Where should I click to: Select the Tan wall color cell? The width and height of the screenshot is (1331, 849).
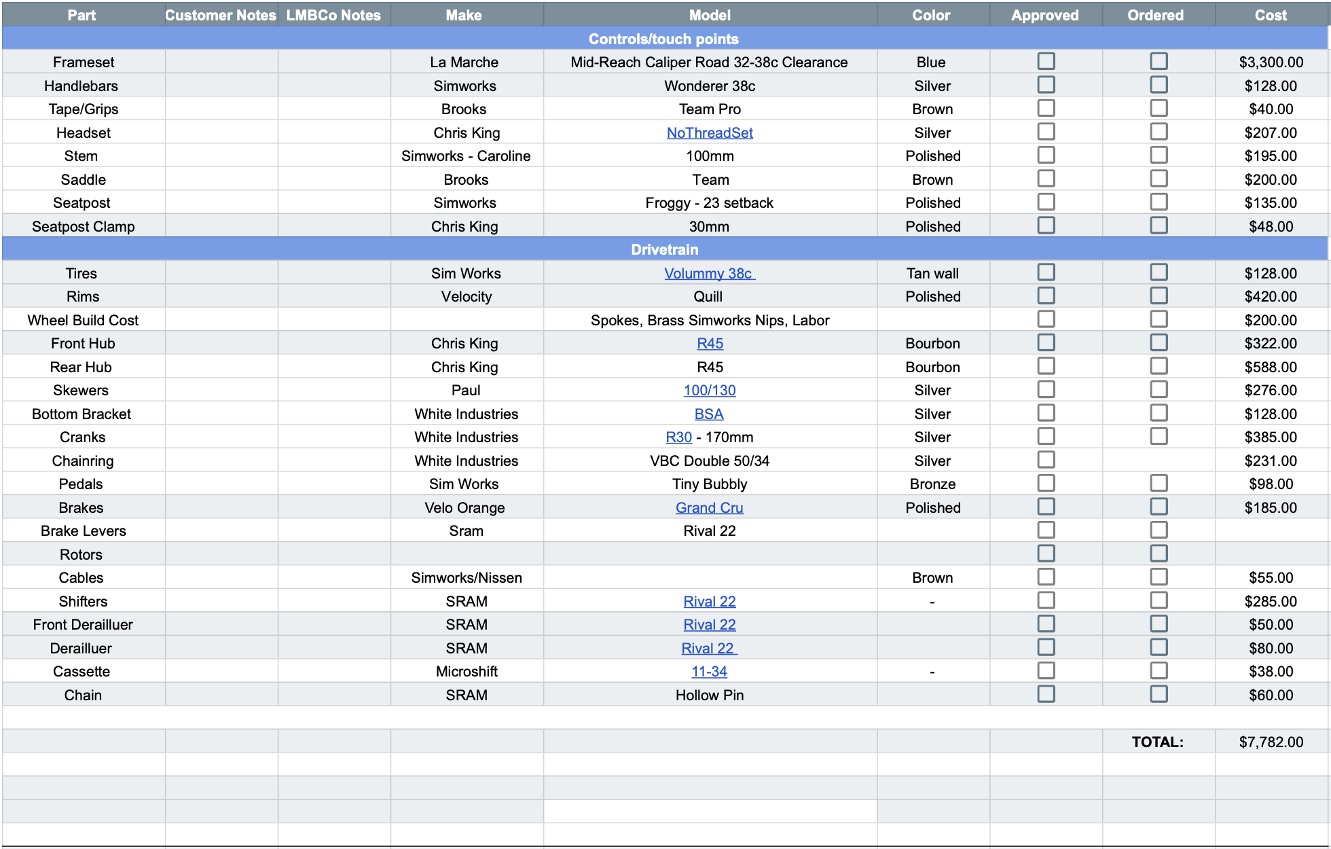click(x=932, y=273)
